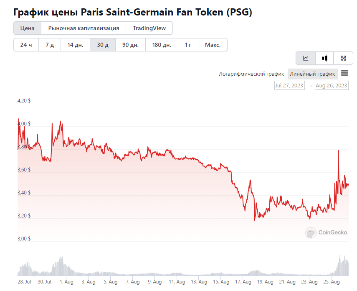Select the 24 ч time range
Image resolution: width=357 pixels, height=291 pixels.
[26, 45]
